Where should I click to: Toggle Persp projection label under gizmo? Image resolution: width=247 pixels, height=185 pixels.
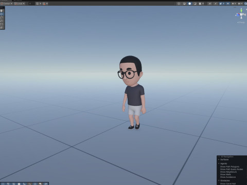[241, 23]
